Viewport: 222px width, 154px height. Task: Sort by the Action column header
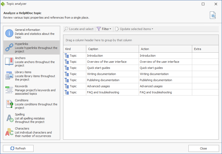coord(165,49)
